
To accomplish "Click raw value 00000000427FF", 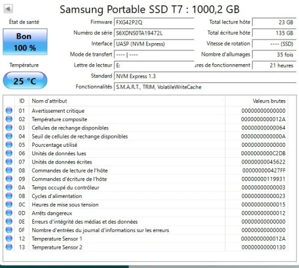I will [264, 171].
